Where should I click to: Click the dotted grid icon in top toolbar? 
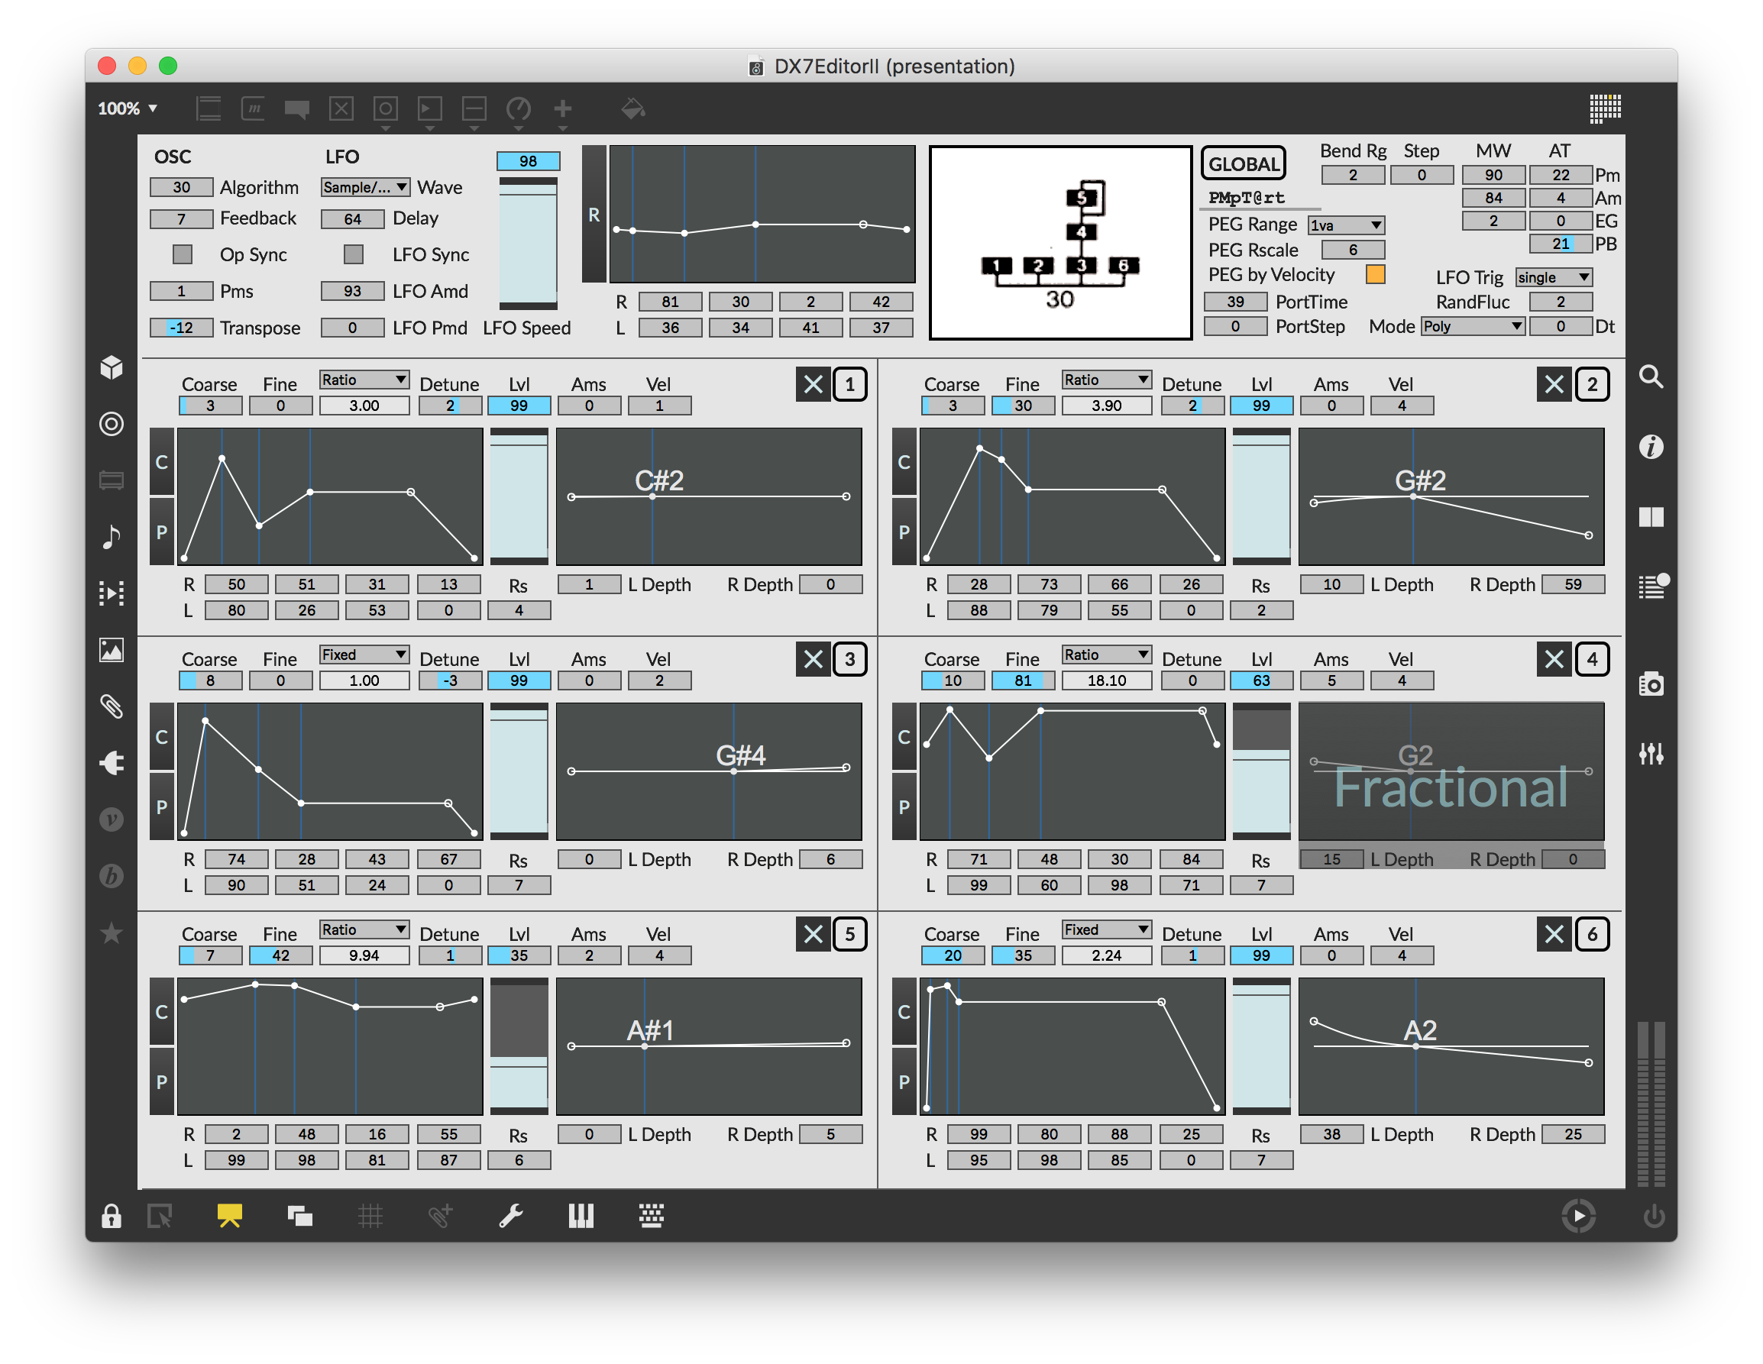(x=1605, y=108)
